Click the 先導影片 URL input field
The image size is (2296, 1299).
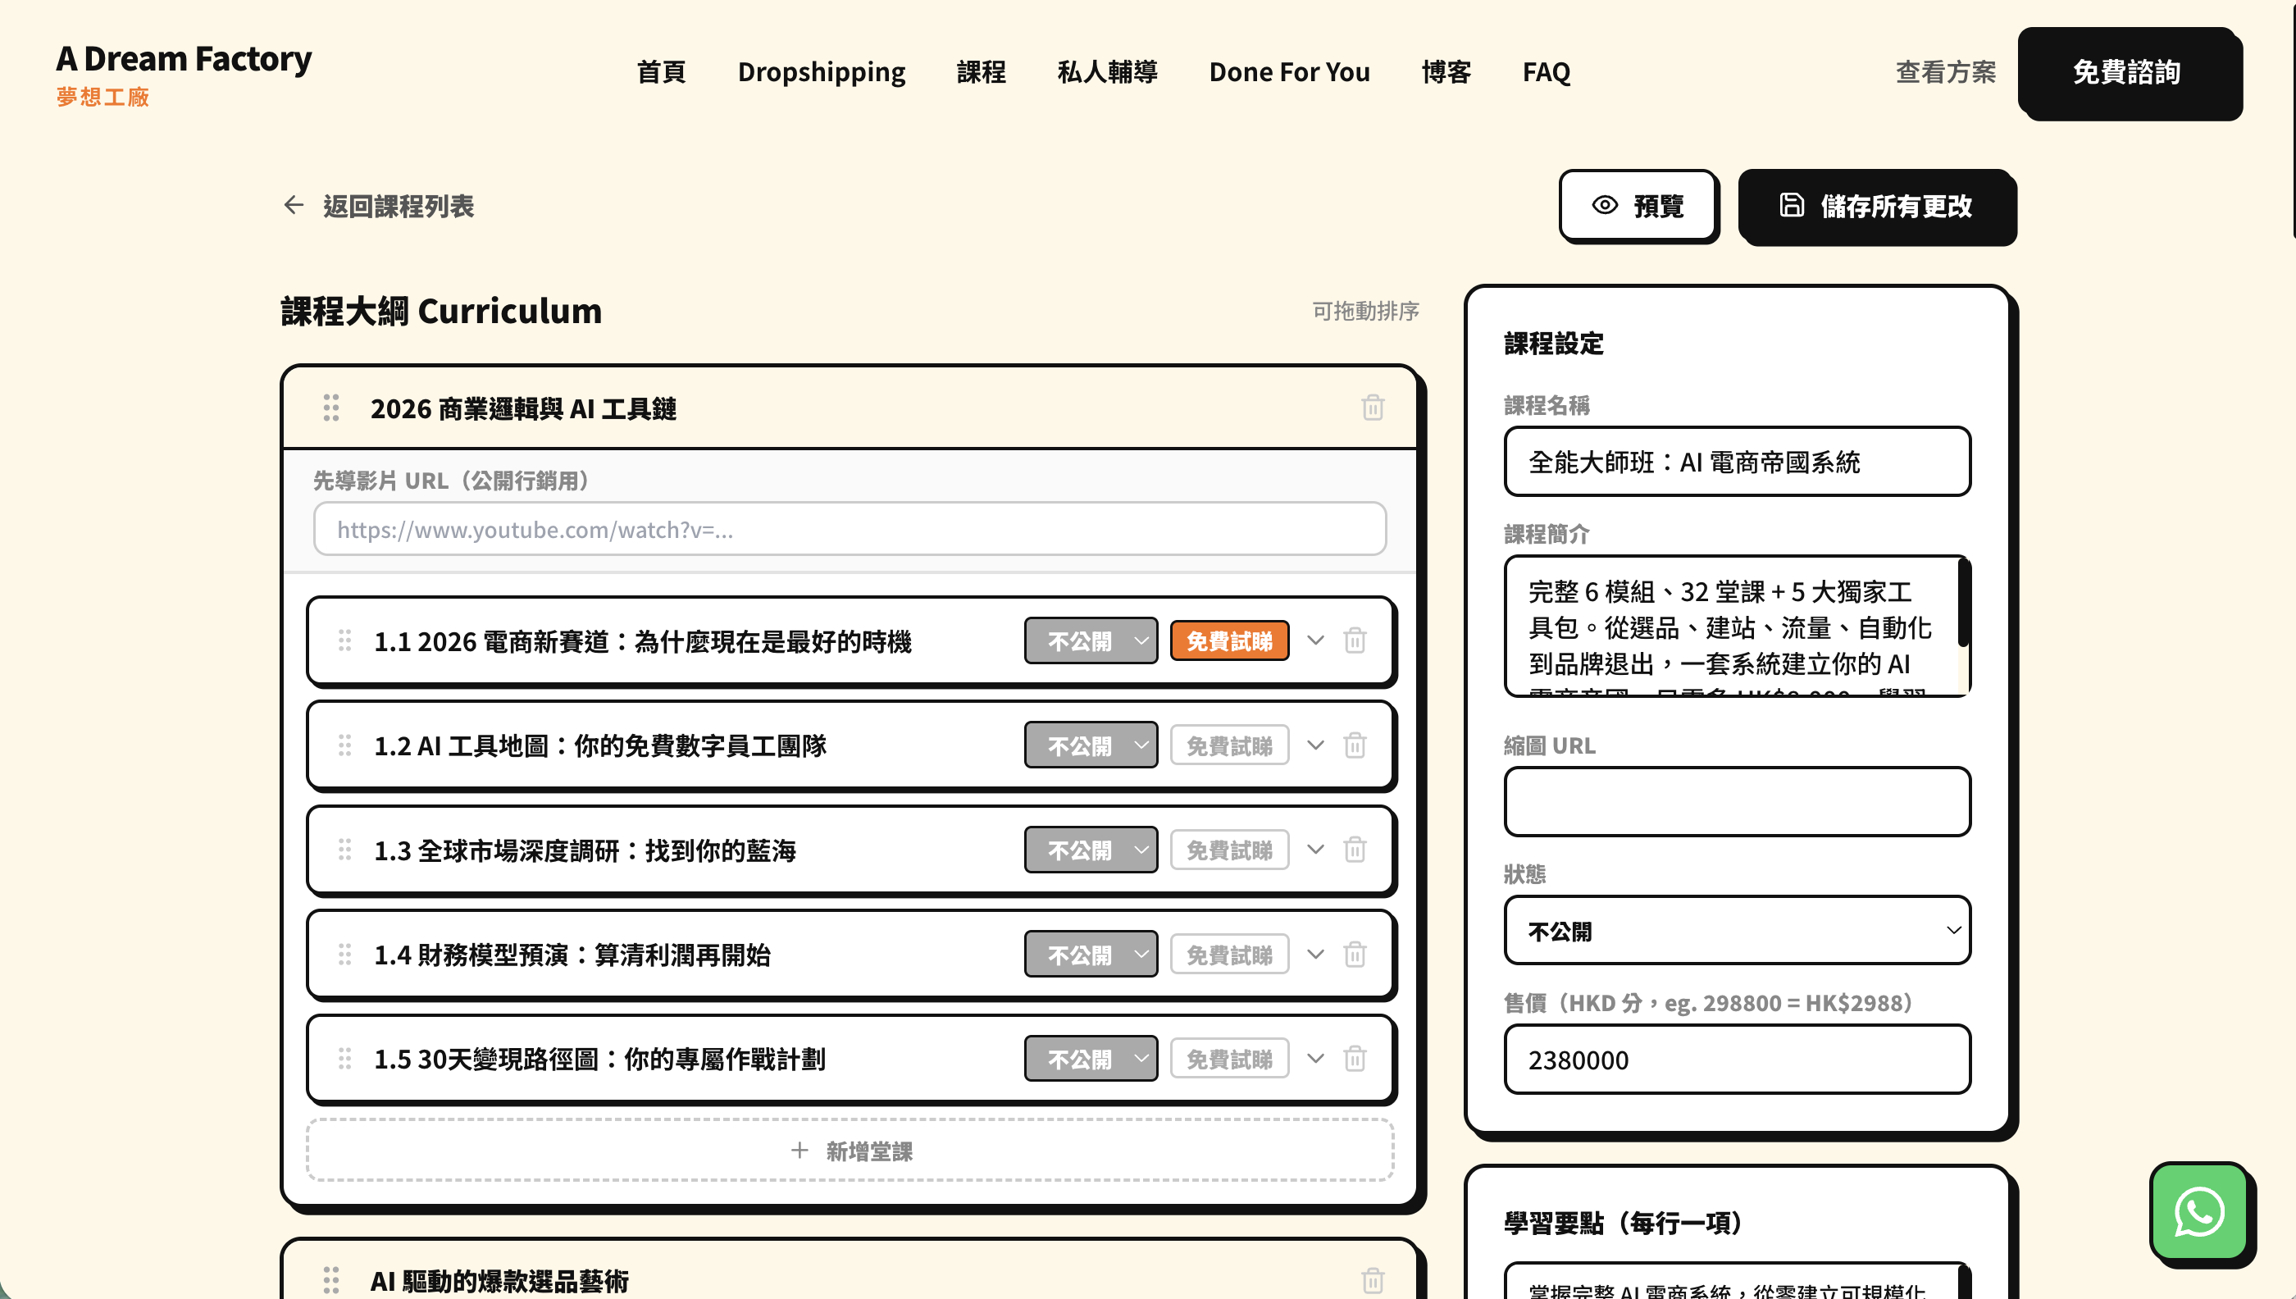pos(848,529)
